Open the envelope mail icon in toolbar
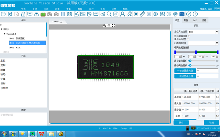The height and width of the screenshot is (137, 220). (x=96, y=14)
